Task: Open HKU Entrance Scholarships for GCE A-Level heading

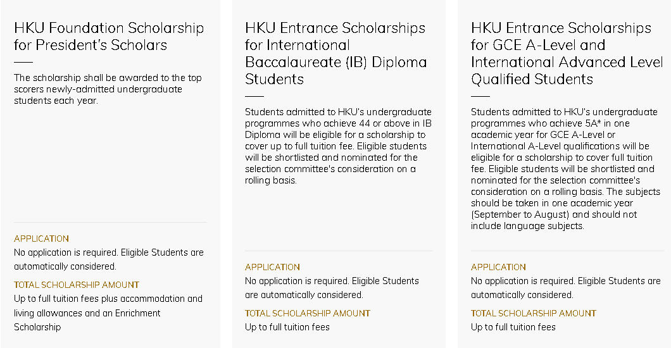Action: pyautogui.click(x=567, y=53)
